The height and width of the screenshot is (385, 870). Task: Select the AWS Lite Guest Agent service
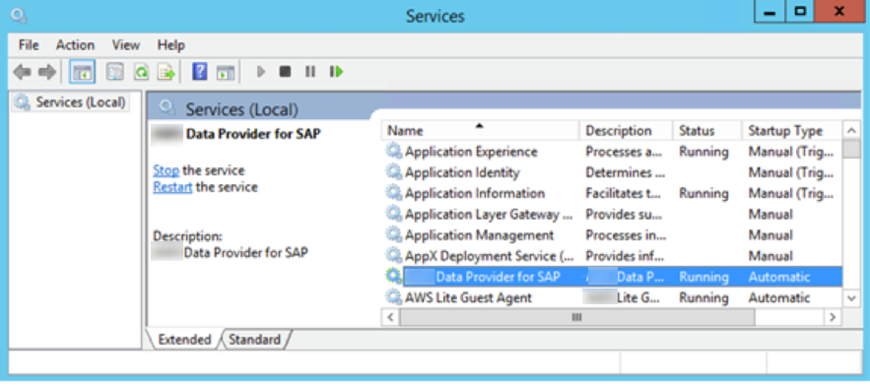pyautogui.click(x=468, y=298)
